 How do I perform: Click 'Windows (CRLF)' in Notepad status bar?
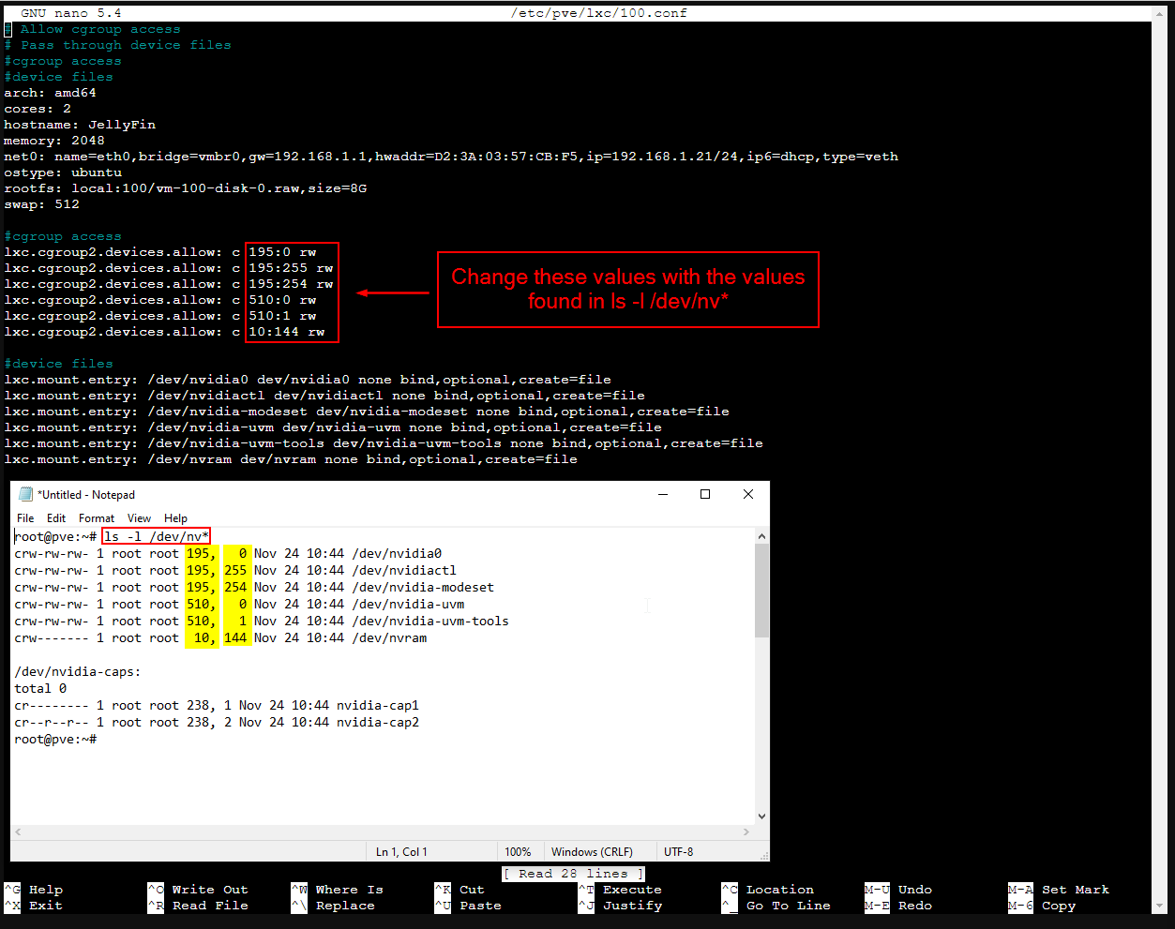click(592, 852)
